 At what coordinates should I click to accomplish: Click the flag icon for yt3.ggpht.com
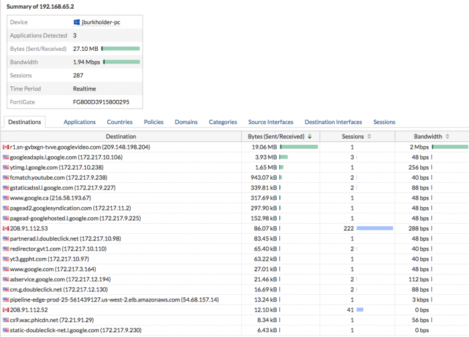coord(5,259)
